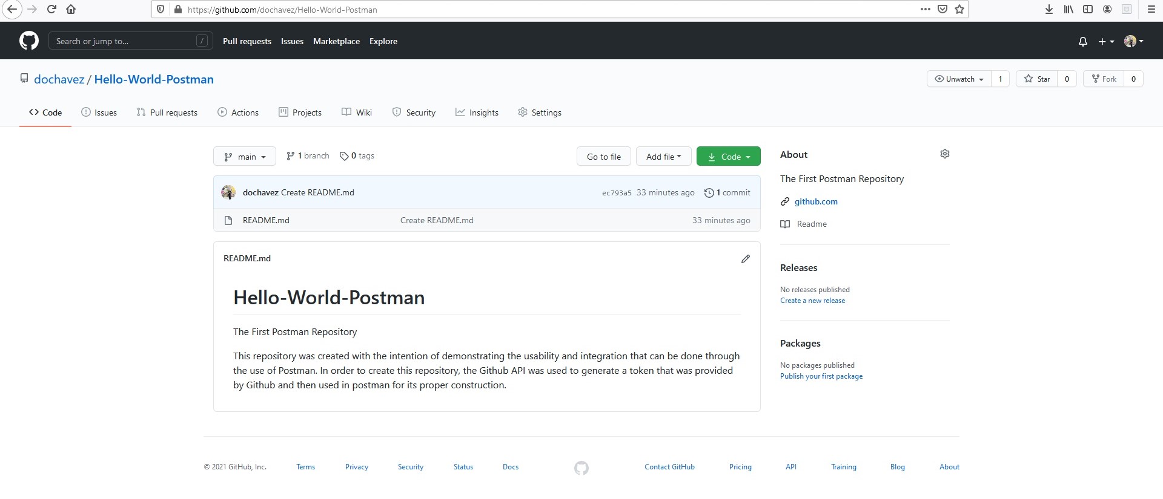Open the repository Settings tab

(540, 113)
